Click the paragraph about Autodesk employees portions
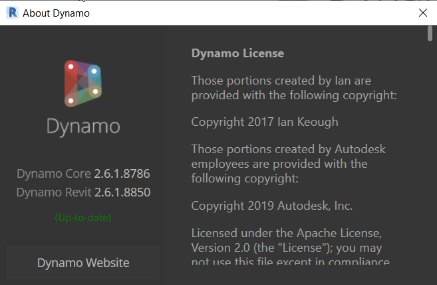This screenshot has width=437, height=285. pos(289,164)
